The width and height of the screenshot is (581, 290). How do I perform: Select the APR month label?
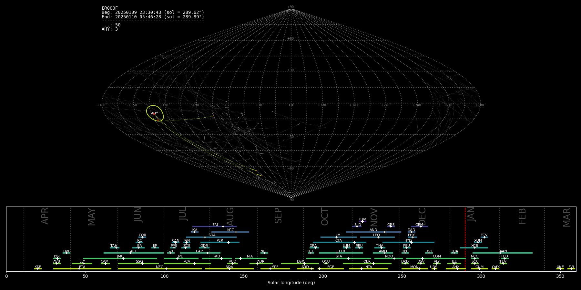45,216
